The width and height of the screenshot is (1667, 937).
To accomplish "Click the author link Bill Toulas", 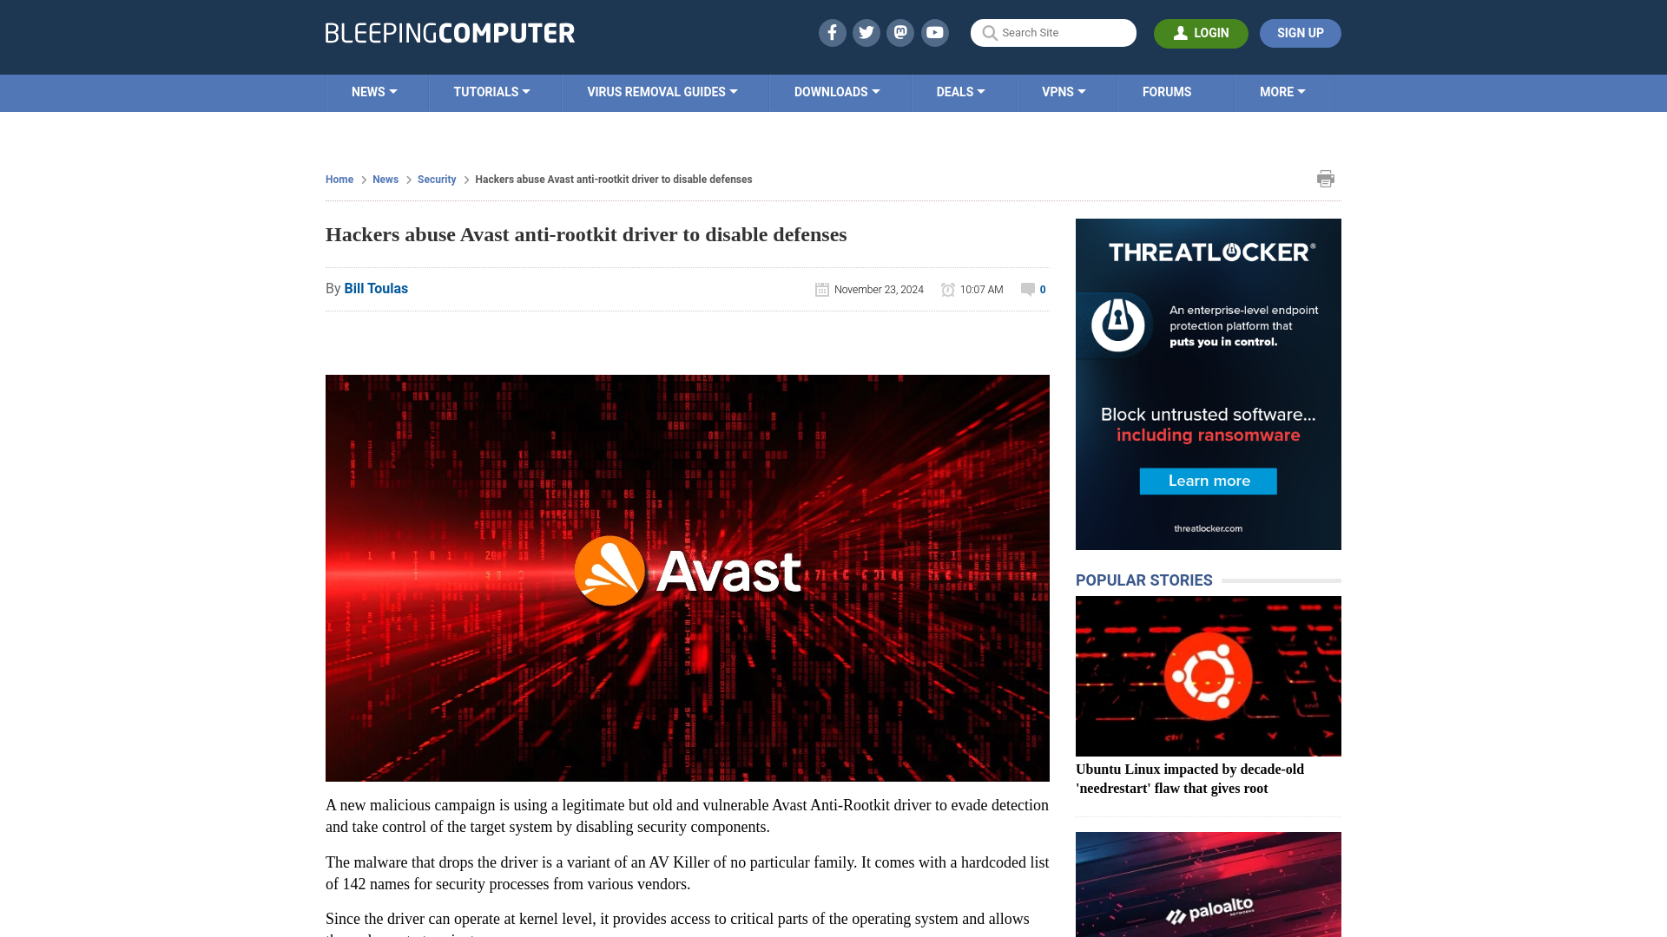I will (376, 287).
